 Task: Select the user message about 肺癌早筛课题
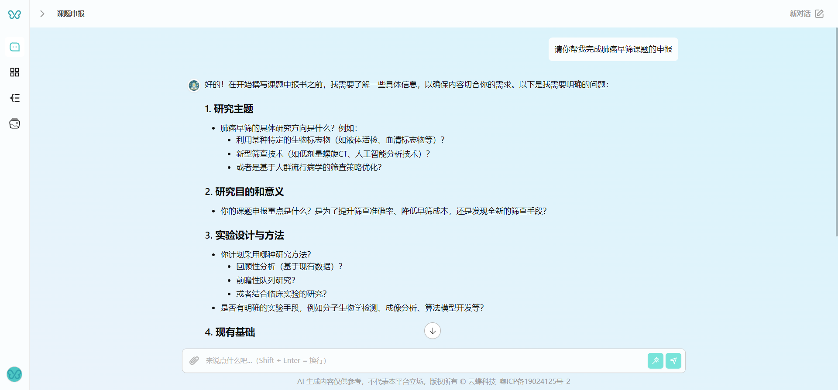click(613, 49)
